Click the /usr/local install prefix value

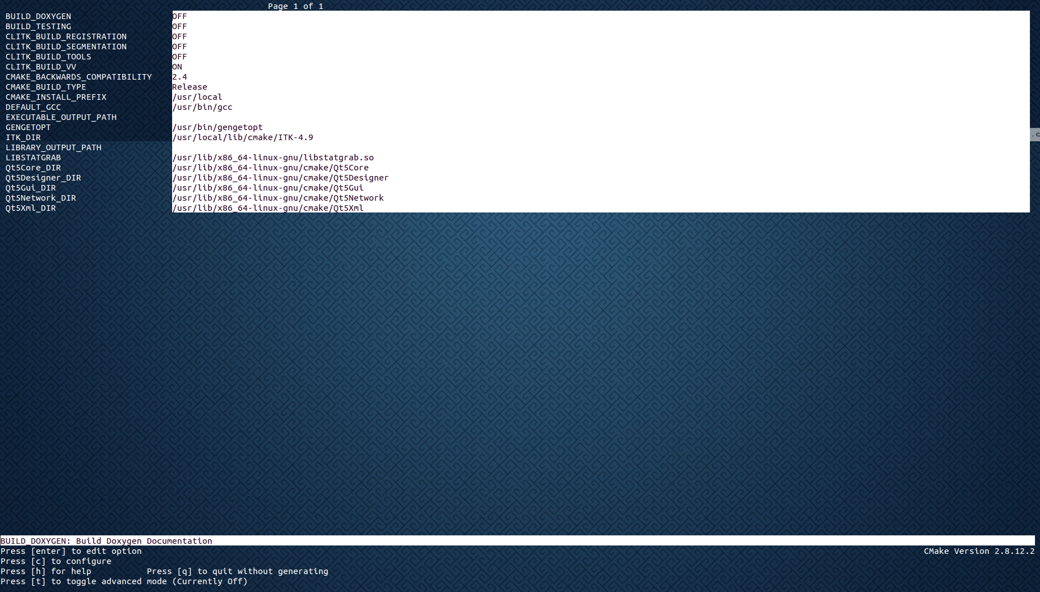pos(197,97)
